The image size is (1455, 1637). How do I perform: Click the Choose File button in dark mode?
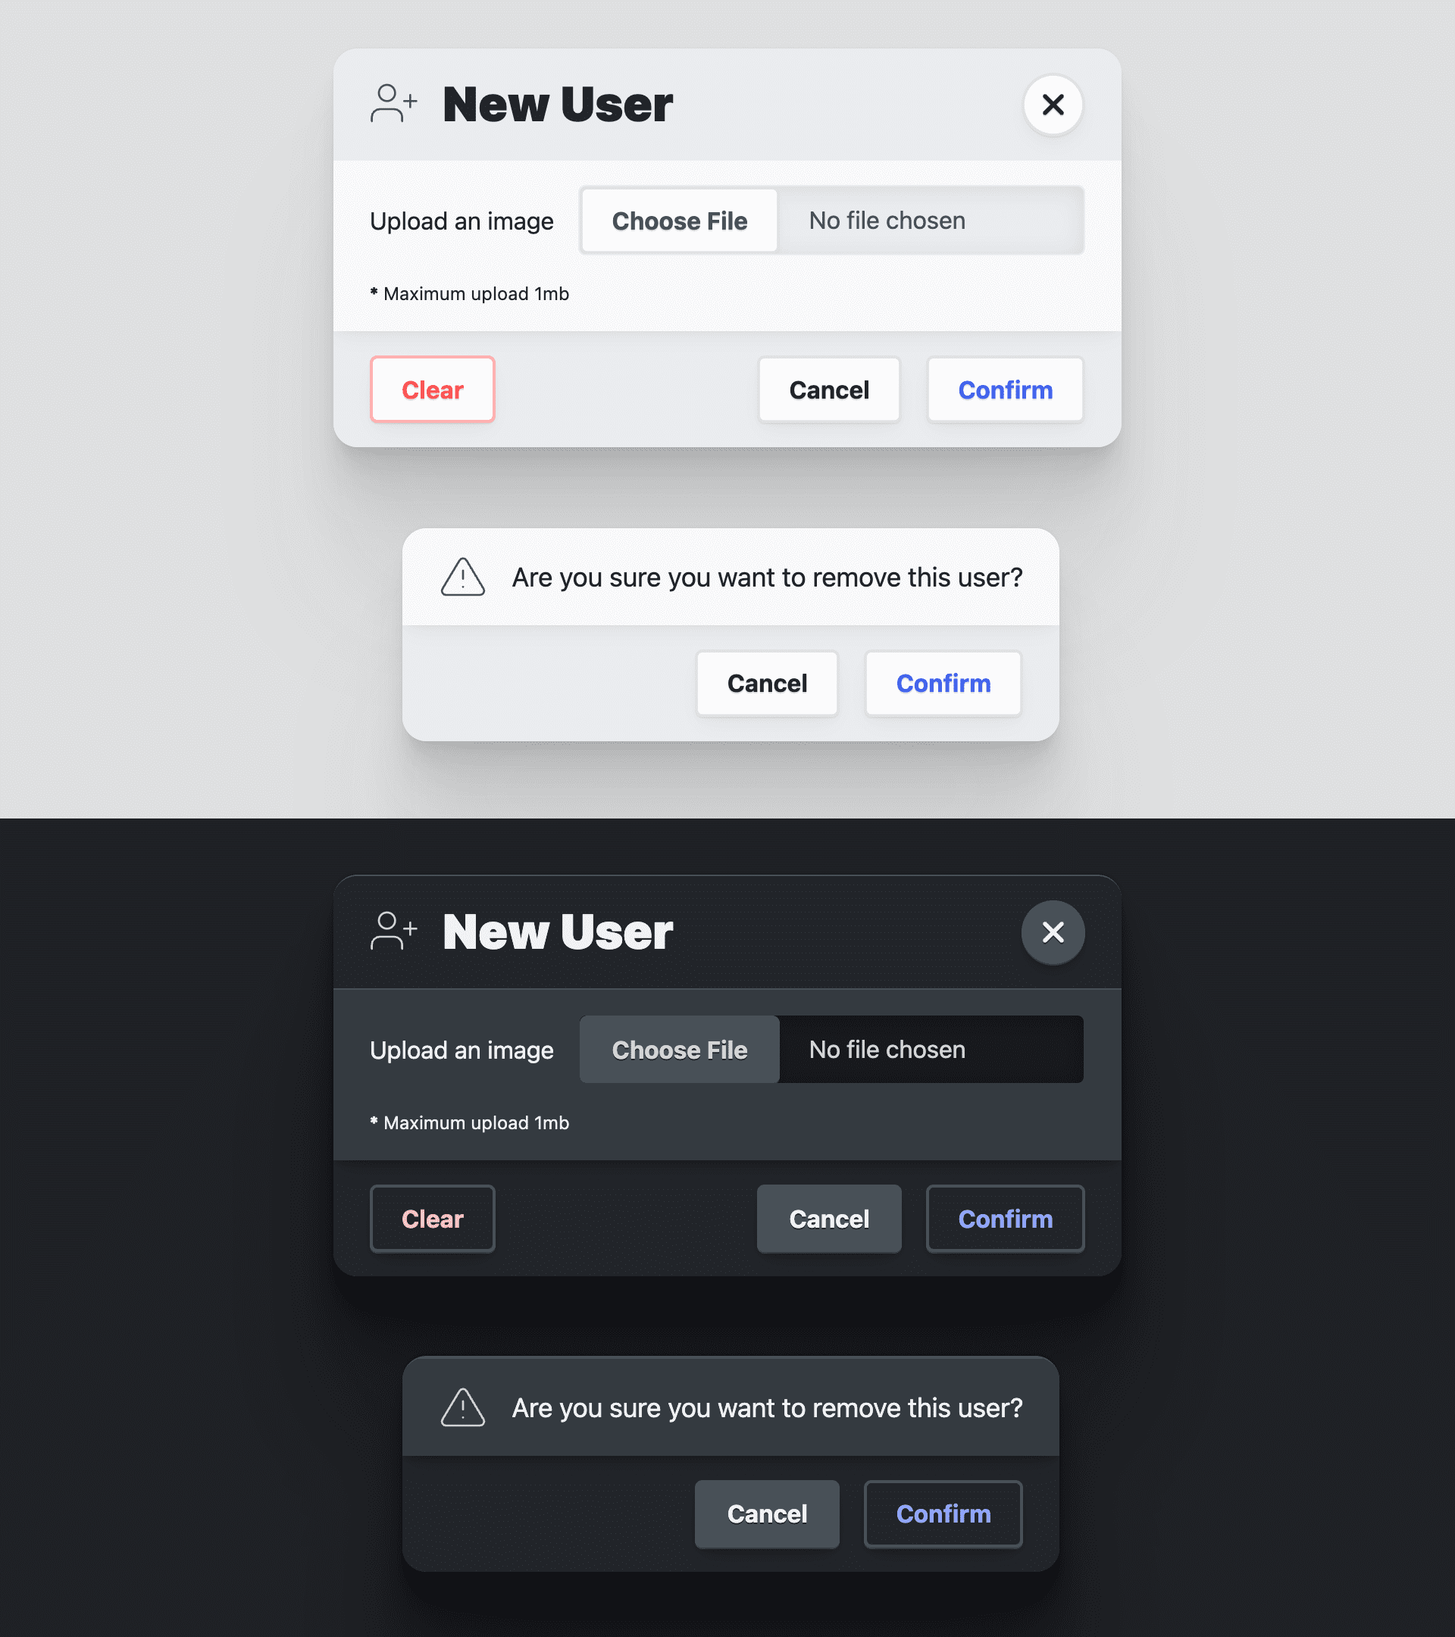point(680,1049)
